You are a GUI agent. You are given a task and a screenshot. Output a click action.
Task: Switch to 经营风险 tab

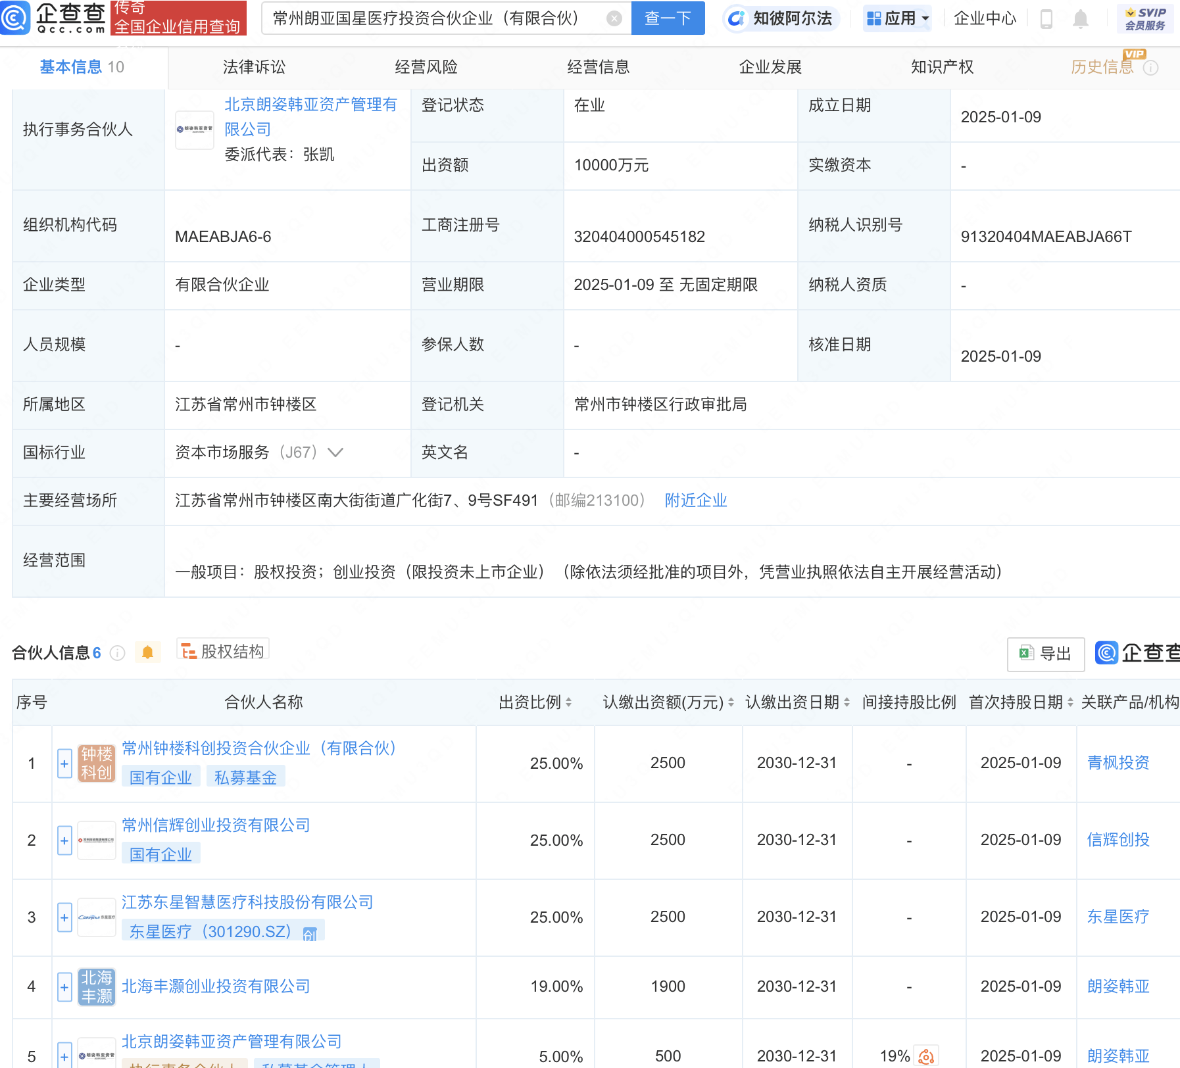(x=426, y=67)
